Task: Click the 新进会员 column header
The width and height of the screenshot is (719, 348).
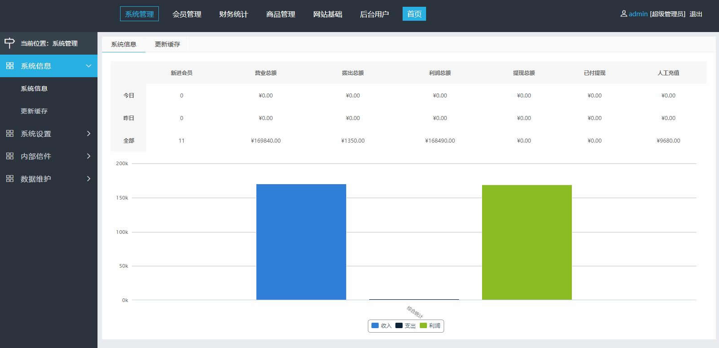Action: coord(181,73)
